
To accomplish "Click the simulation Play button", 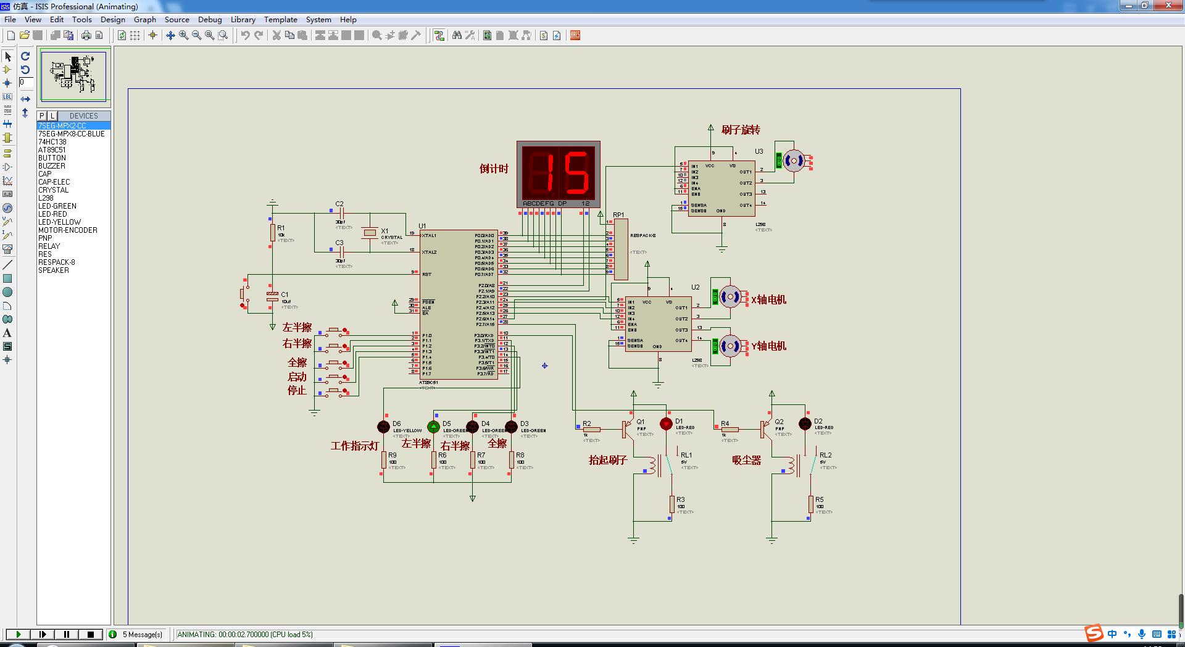I will click(x=19, y=634).
